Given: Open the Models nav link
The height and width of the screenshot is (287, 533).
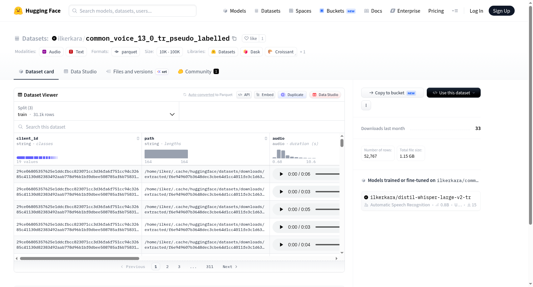Looking at the screenshot, I should [x=235, y=11].
